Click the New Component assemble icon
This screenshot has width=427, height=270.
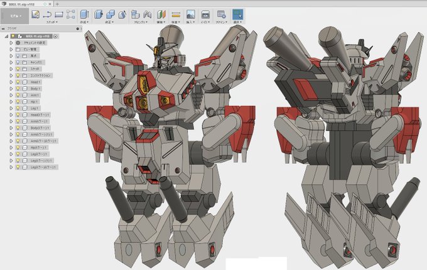[136, 14]
